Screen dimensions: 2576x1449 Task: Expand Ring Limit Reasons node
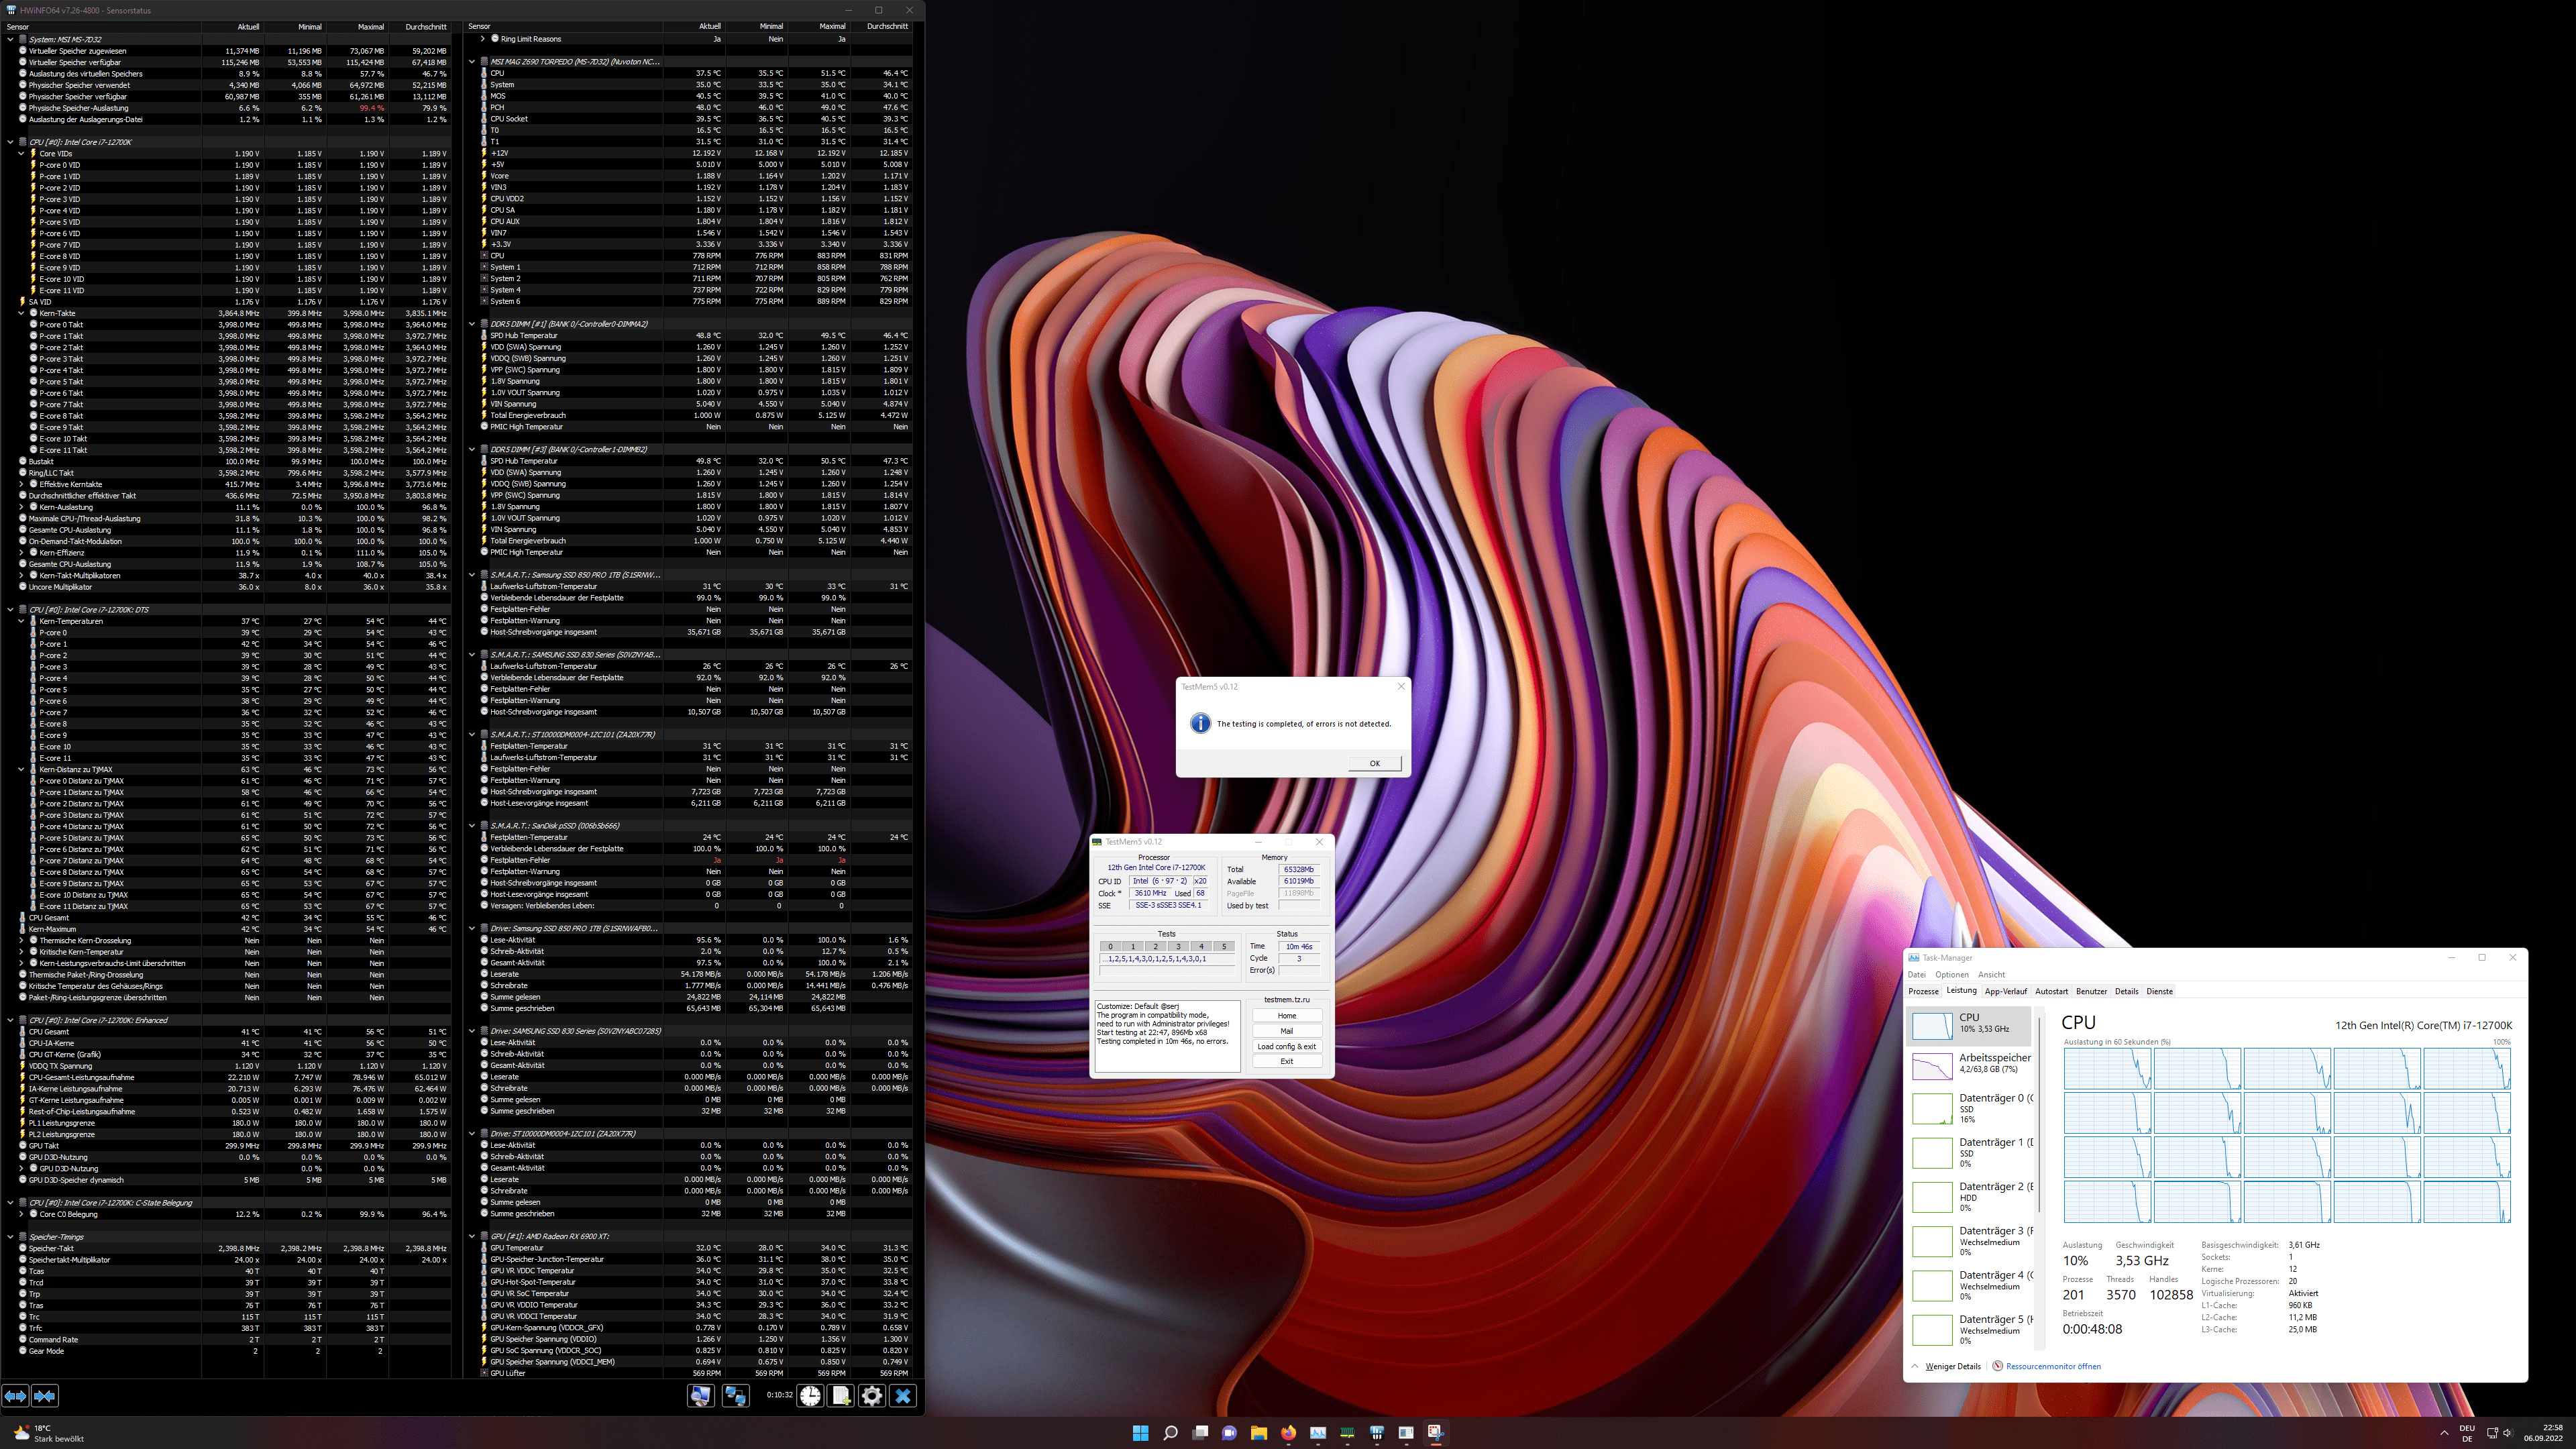(x=483, y=39)
